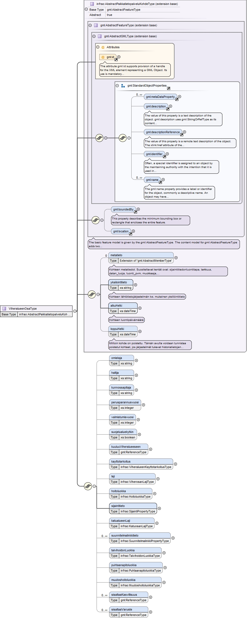Expand the alkuHetki element
This screenshot has height=619, width=247.
[x=140, y=308]
